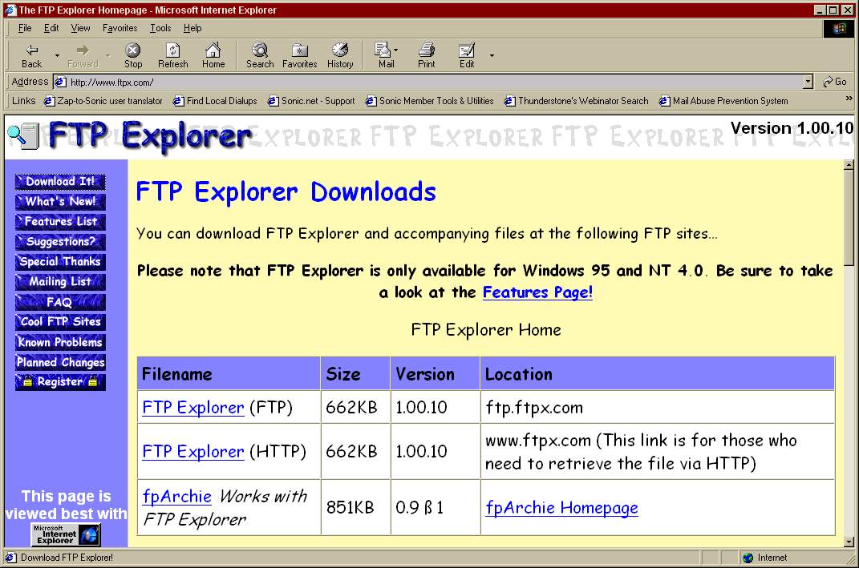Open Sonic Member Tools & Utilities link
Image resolution: width=859 pixels, height=568 pixels.
[x=430, y=101]
